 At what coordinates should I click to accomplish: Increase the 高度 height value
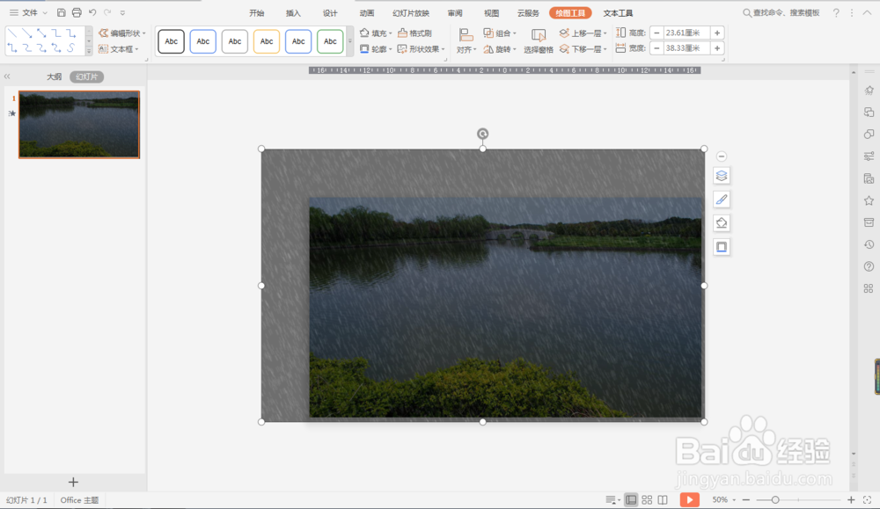click(717, 33)
